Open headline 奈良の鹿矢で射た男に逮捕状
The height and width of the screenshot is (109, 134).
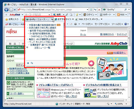tap(42, 28)
